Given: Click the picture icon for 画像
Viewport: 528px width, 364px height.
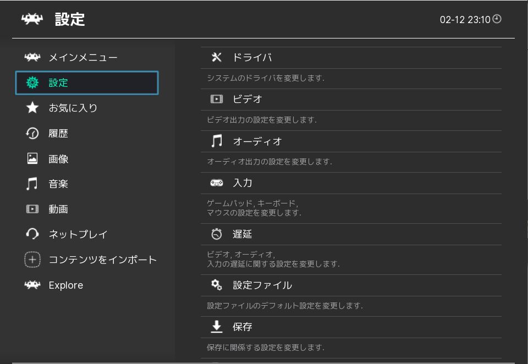Looking at the screenshot, I should coord(32,159).
